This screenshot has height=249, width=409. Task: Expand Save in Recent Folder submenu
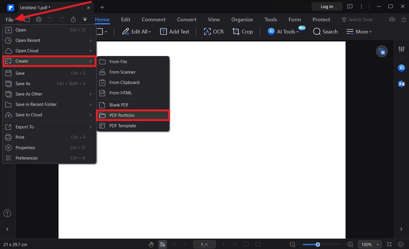coord(49,104)
